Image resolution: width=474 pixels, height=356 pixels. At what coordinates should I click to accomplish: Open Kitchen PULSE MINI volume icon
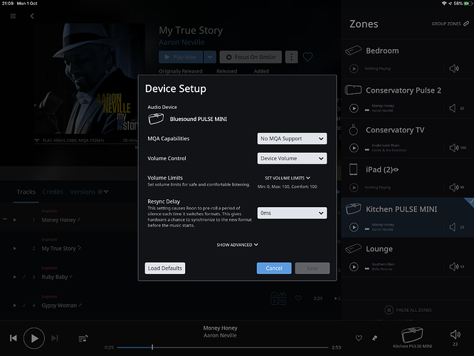pyautogui.click(x=453, y=227)
